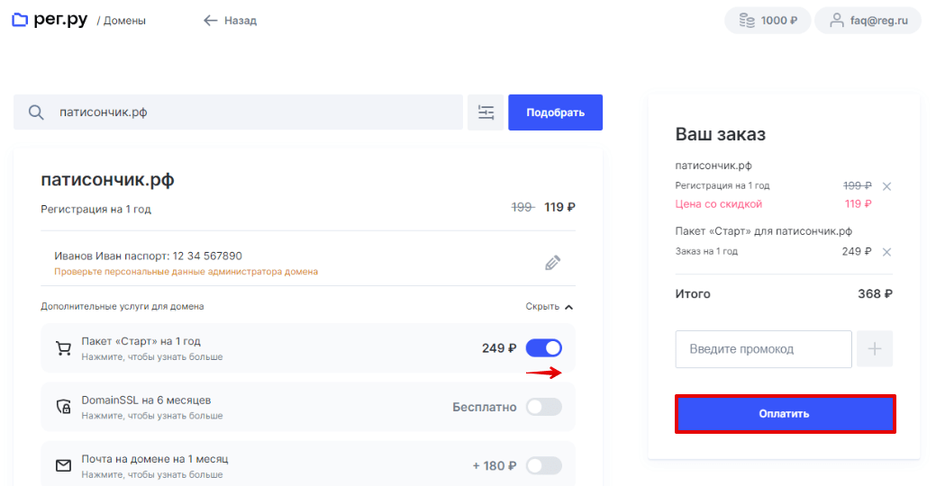Image resolution: width=936 pixels, height=486 pixels.
Task: Open the Домены section in the header
Action: [124, 21]
